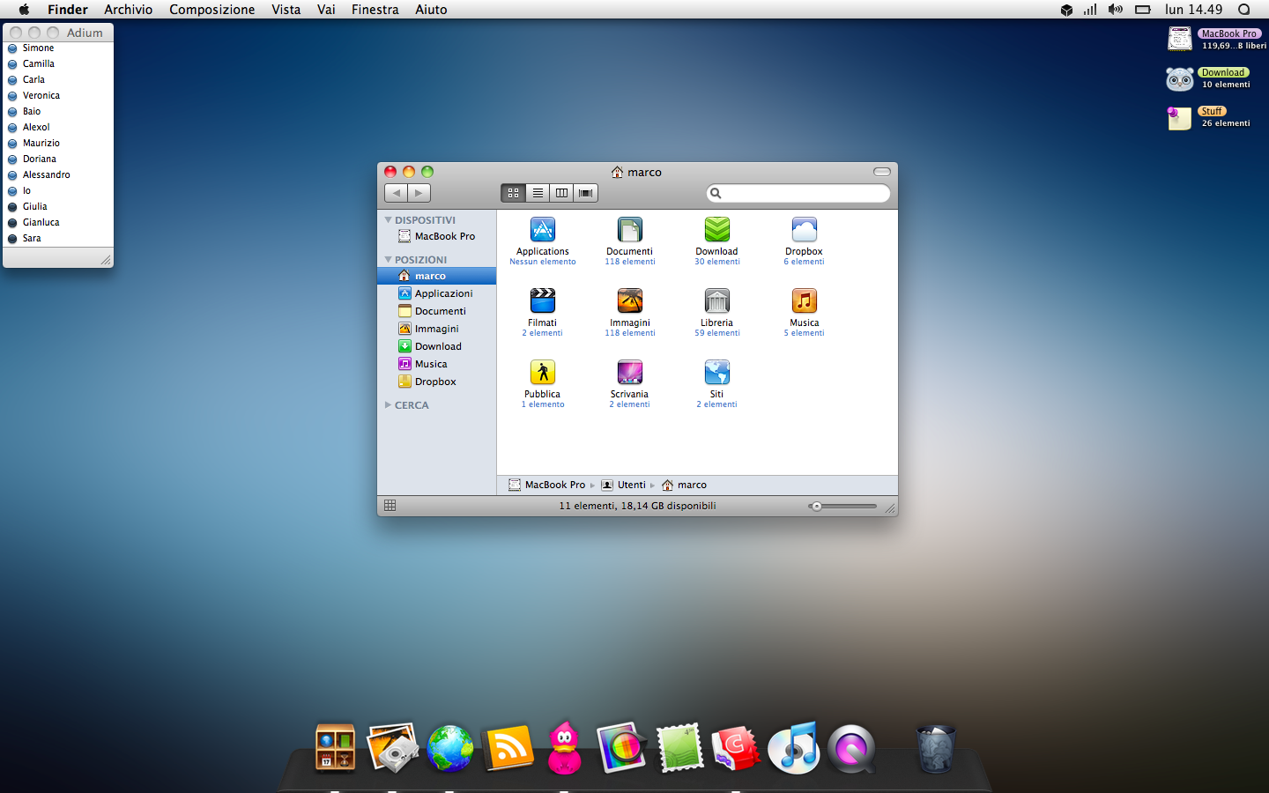Open the Finestra menu
The height and width of the screenshot is (793, 1269).
click(x=375, y=10)
